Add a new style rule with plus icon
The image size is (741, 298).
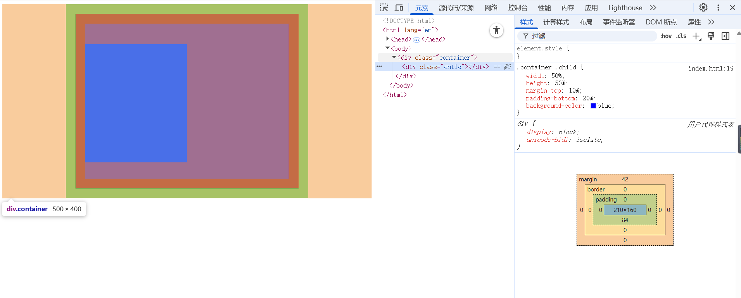pyautogui.click(x=697, y=36)
